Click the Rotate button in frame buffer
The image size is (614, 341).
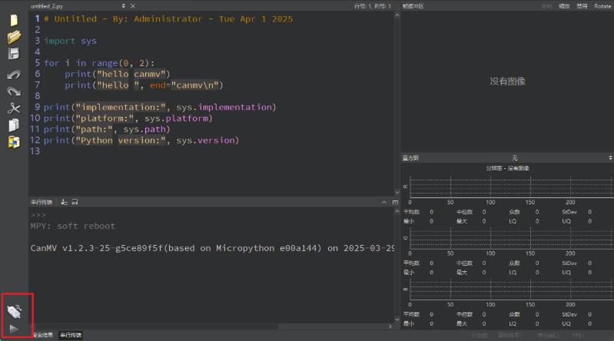pyautogui.click(x=602, y=5)
